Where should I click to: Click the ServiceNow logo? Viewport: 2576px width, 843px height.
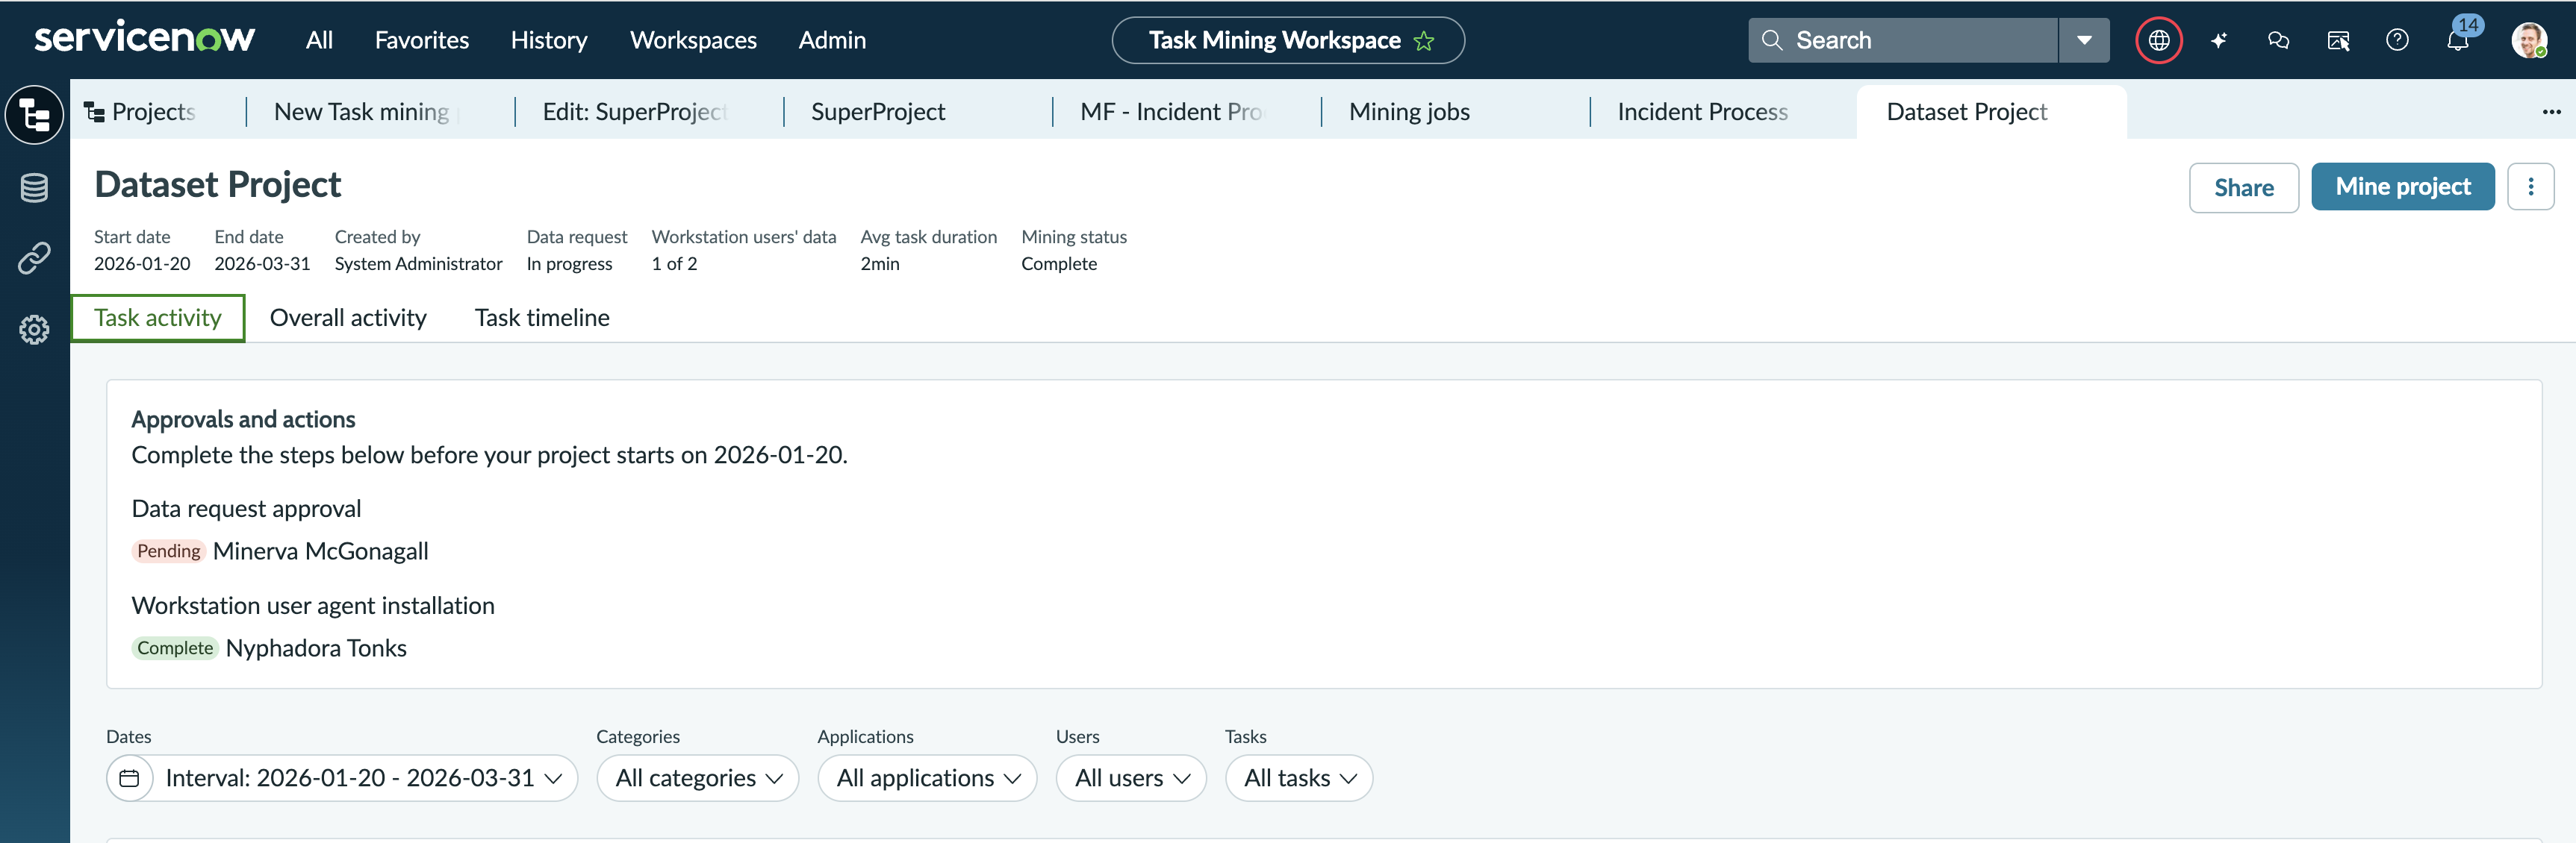[x=145, y=39]
